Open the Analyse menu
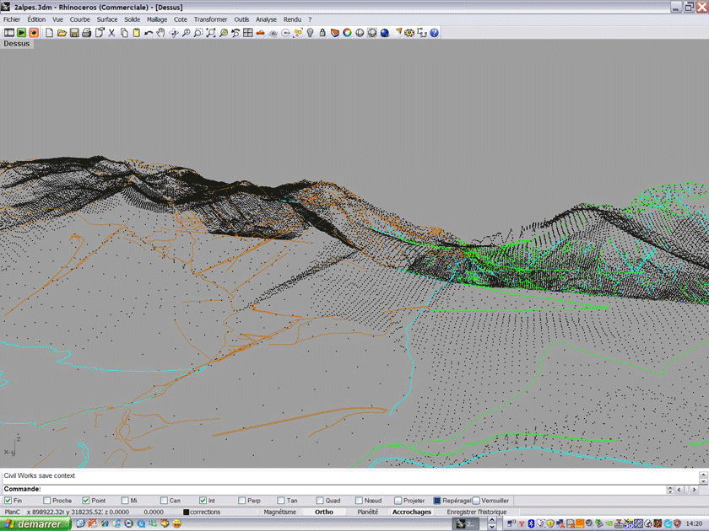This screenshot has width=709, height=531. click(x=266, y=19)
